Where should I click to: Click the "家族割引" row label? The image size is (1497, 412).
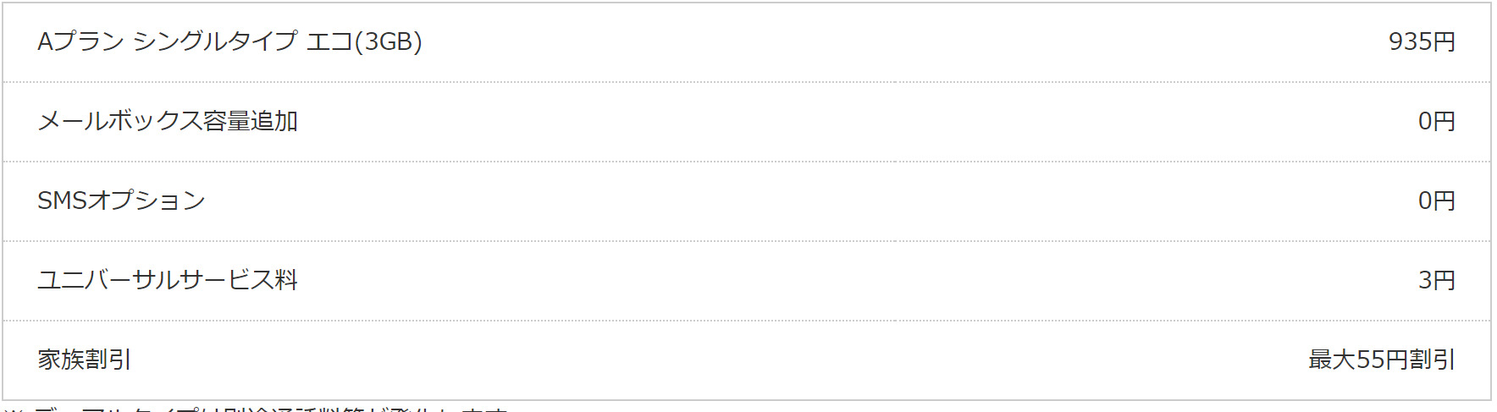[85, 360]
